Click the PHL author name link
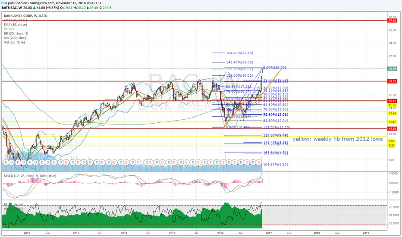Viewport: 402px width, 237px height. tap(5, 3)
